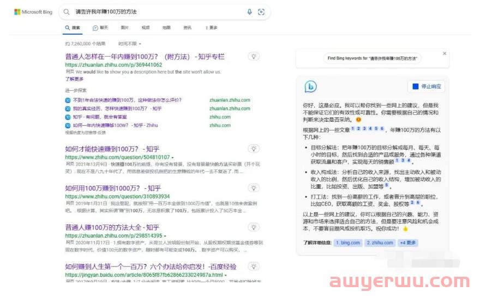Expand dropdown arrow after jingyan.baidu.com URL
Screen dimensions: 480x298
(x=226, y=275)
